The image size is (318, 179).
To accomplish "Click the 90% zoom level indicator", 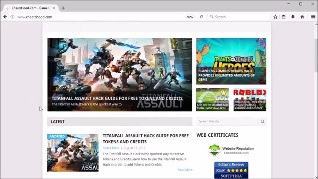I will tap(190, 17).
